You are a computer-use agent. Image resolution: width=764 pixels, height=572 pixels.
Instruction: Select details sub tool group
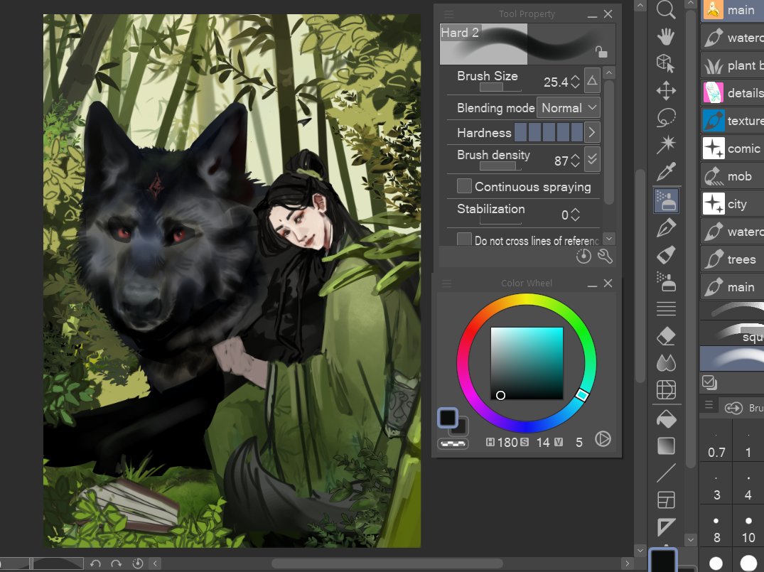point(732,92)
